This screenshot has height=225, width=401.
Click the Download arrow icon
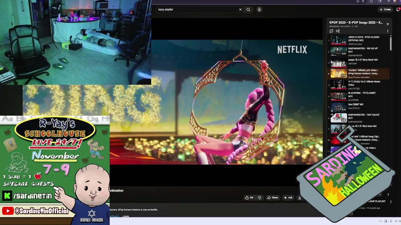(x=299, y=197)
